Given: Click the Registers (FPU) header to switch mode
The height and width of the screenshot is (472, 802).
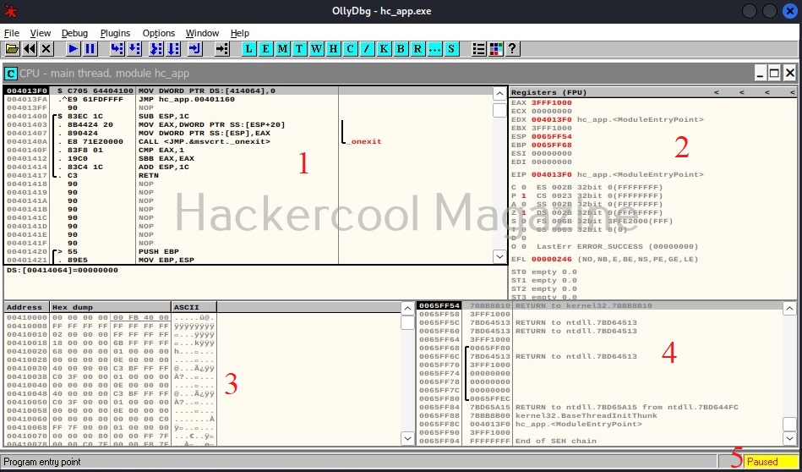Looking at the screenshot, I should tap(549, 93).
